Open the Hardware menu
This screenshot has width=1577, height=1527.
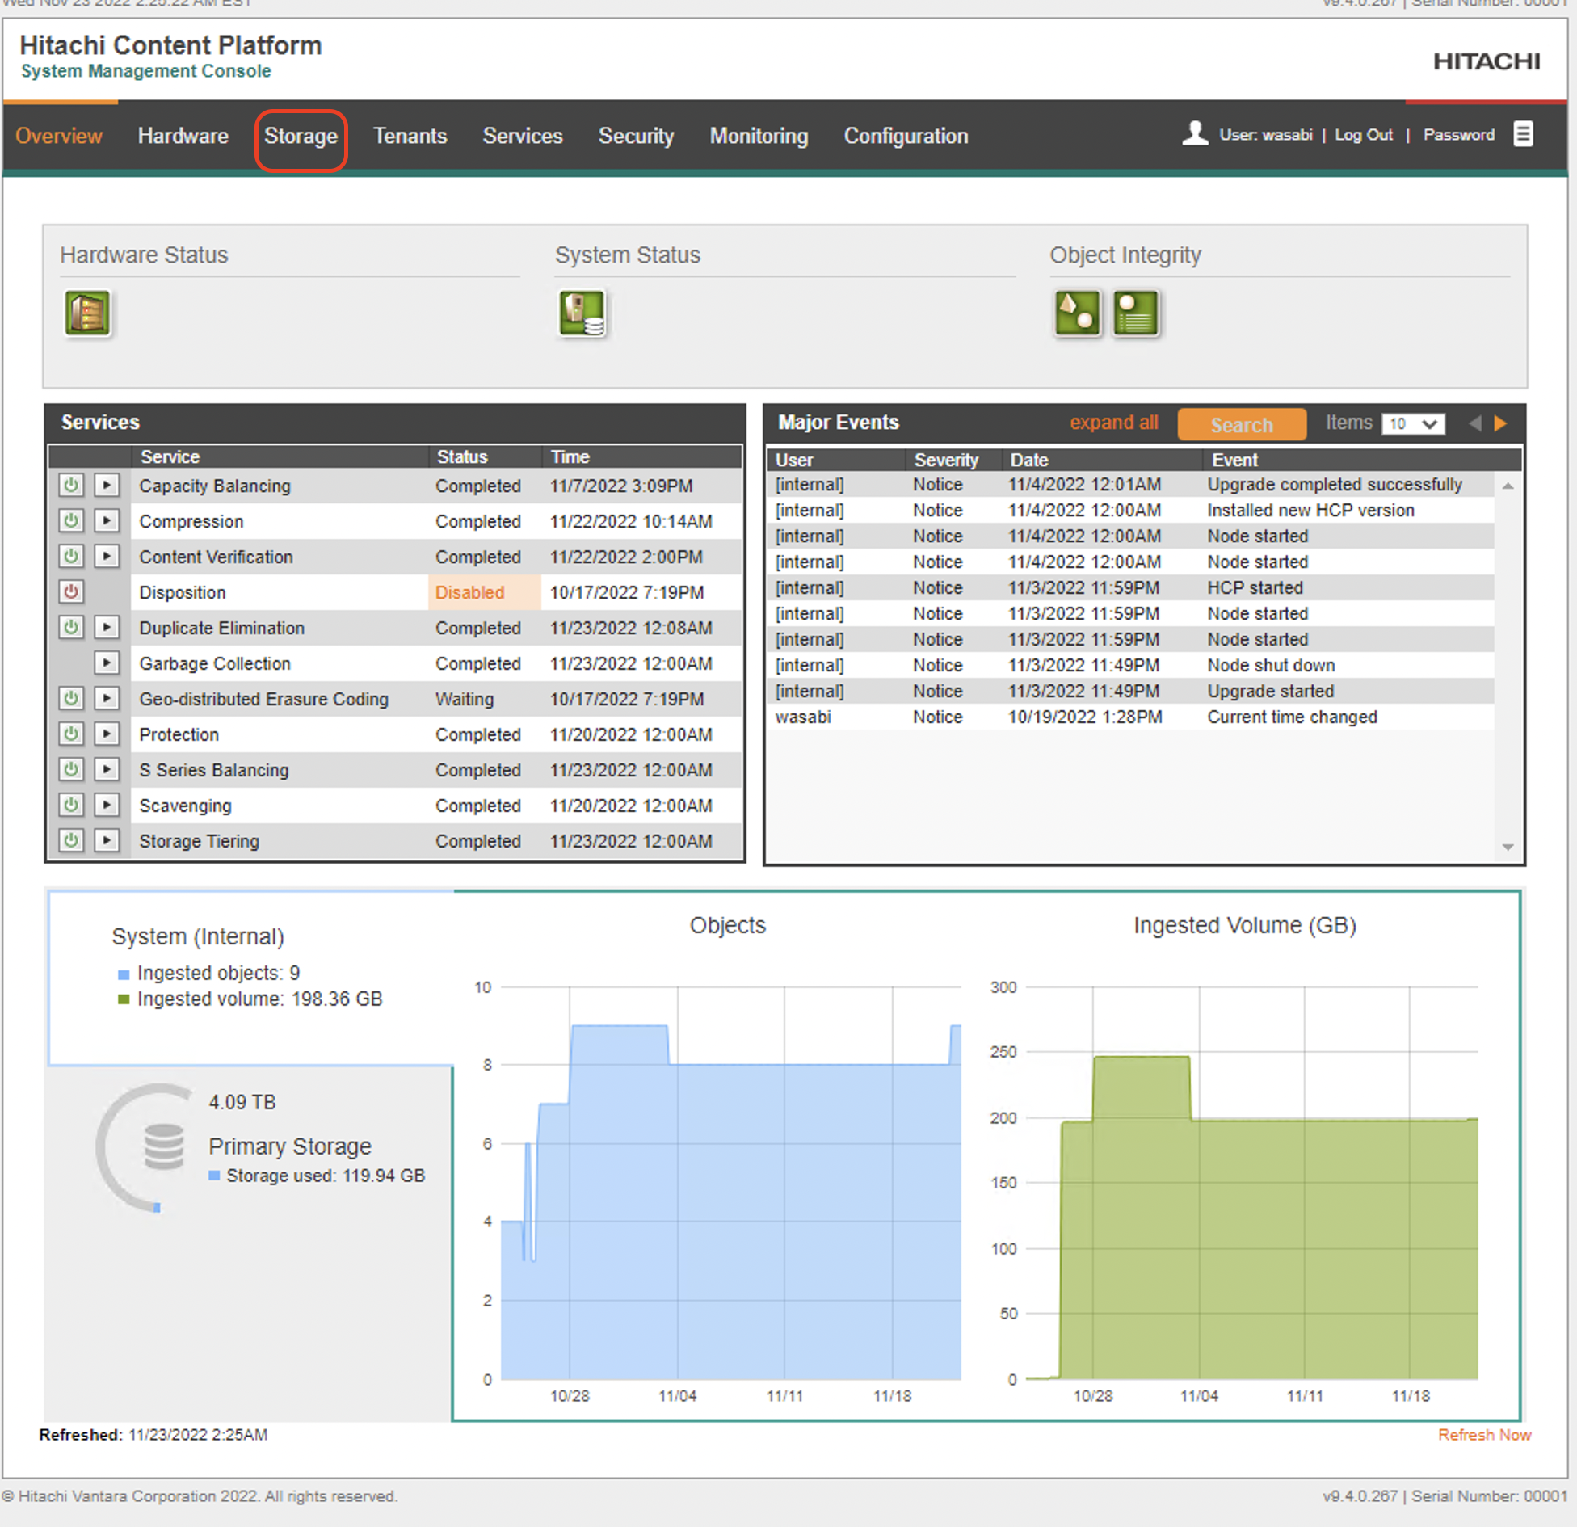click(183, 136)
